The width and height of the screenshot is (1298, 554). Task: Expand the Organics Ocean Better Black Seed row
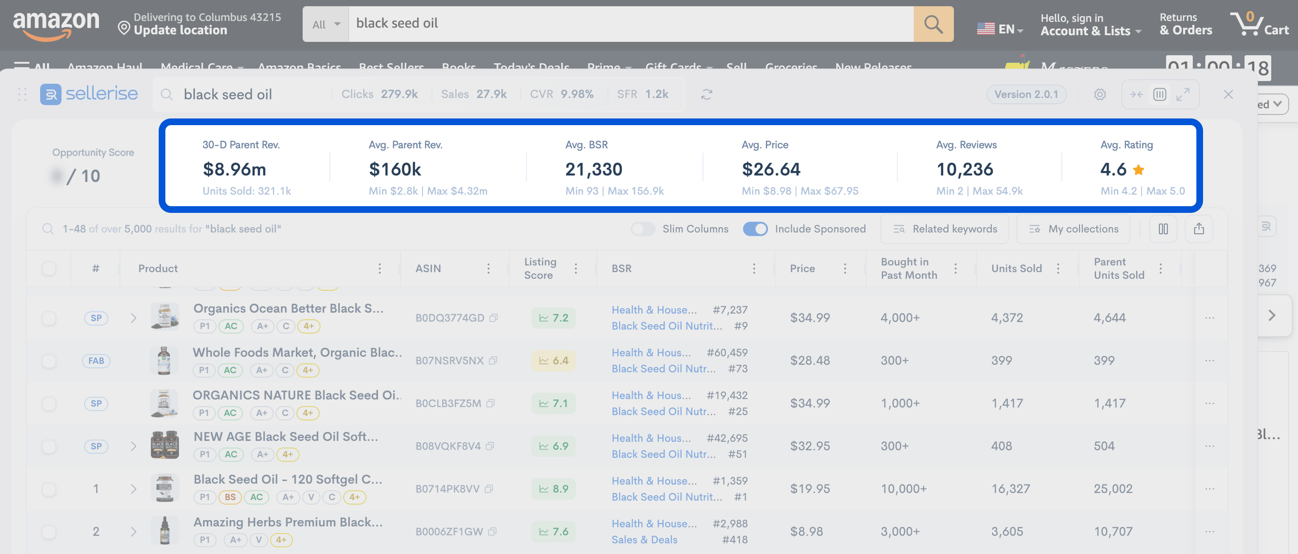tap(134, 318)
